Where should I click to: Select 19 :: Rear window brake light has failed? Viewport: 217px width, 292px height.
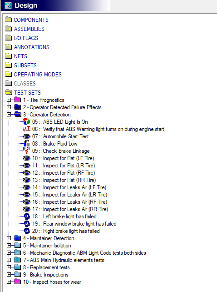(74, 224)
